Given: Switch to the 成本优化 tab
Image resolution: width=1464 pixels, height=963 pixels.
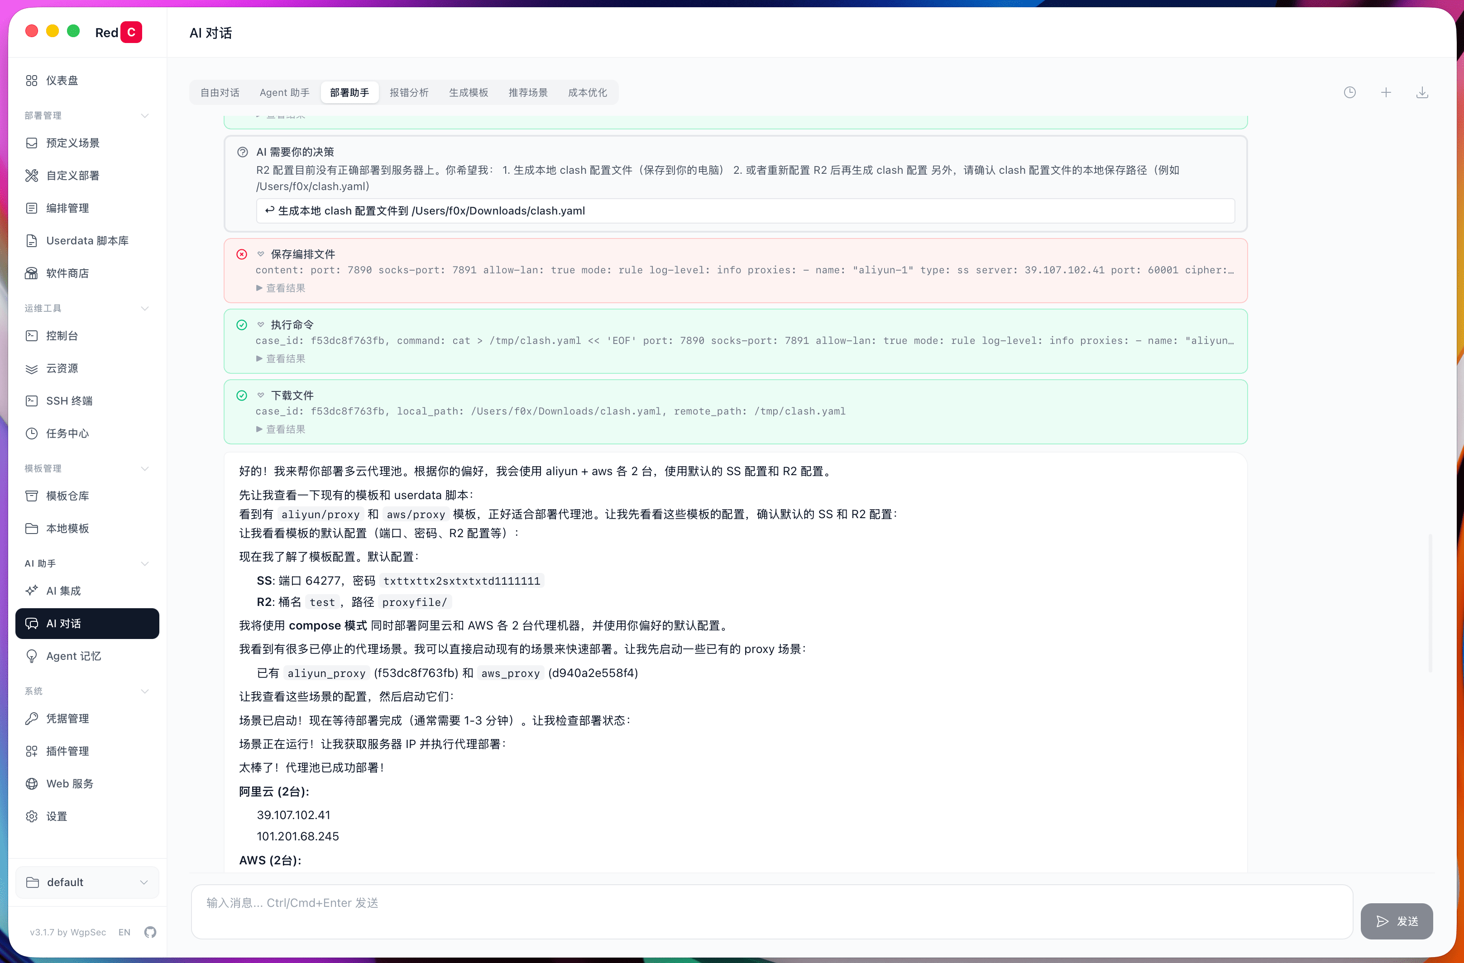Looking at the screenshot, I should pos(588,92).
